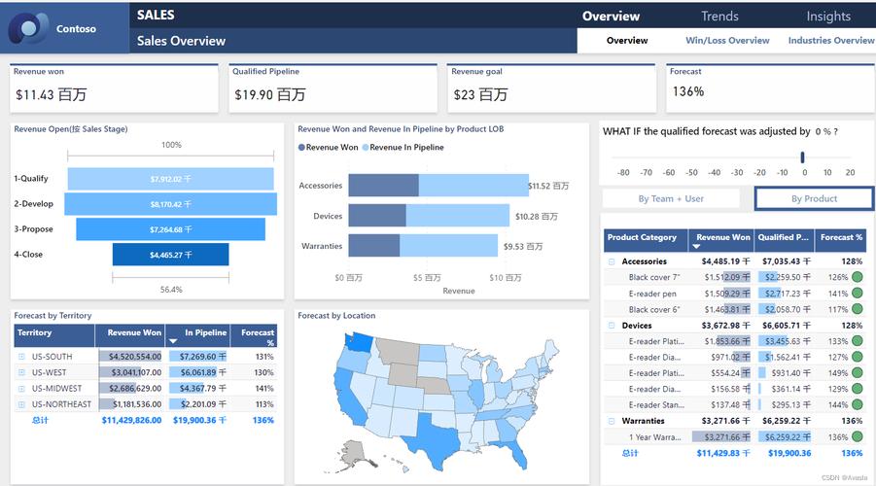
Task: Click the 4-Close funnel stage bar
Action: click(x=170, y=255)
